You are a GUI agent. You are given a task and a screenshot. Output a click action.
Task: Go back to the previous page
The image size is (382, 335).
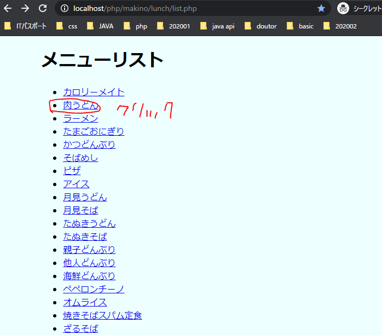coord(8,9)
